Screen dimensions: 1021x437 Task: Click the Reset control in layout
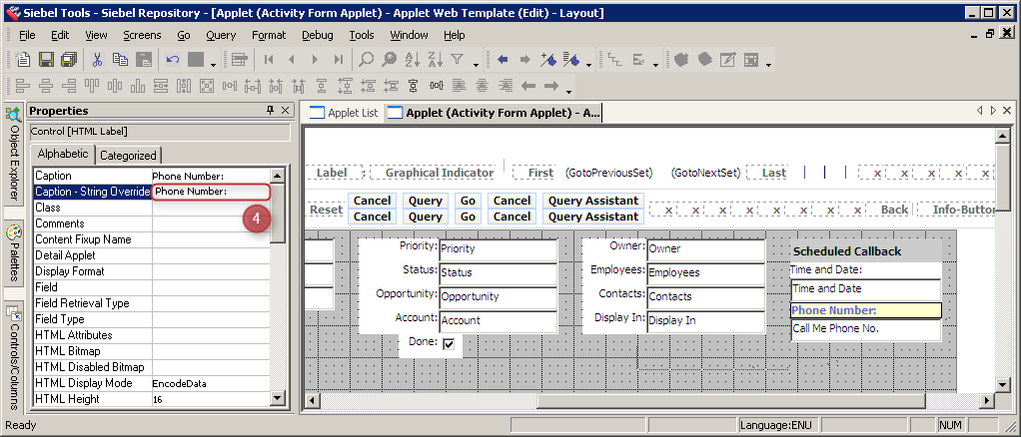(326, 210)
